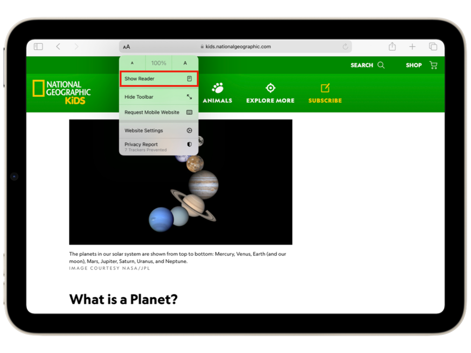Screen dimensions: 471x353
Task: Tap the solar system planets image
Action: click(180, 182)
